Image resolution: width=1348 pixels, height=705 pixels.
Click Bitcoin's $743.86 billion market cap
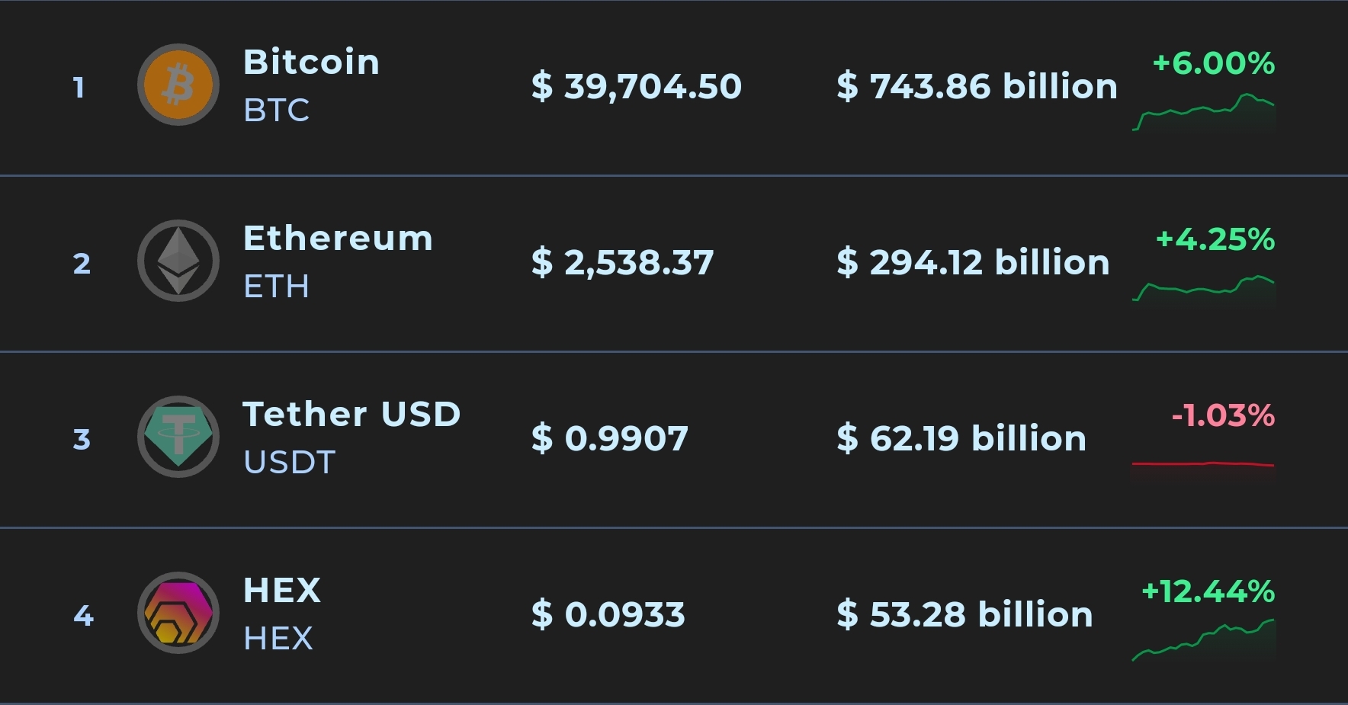[977, 86]
